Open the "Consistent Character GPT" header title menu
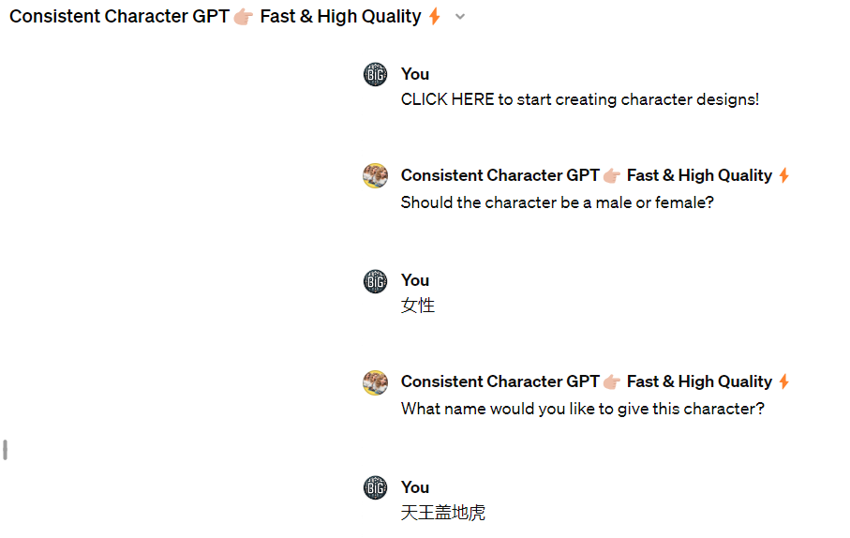The image size is (850, 538). point(119,17)
